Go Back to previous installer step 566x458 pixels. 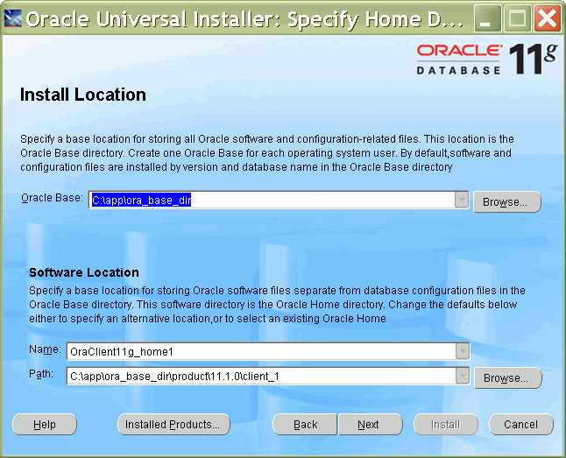tap(305, 425)
